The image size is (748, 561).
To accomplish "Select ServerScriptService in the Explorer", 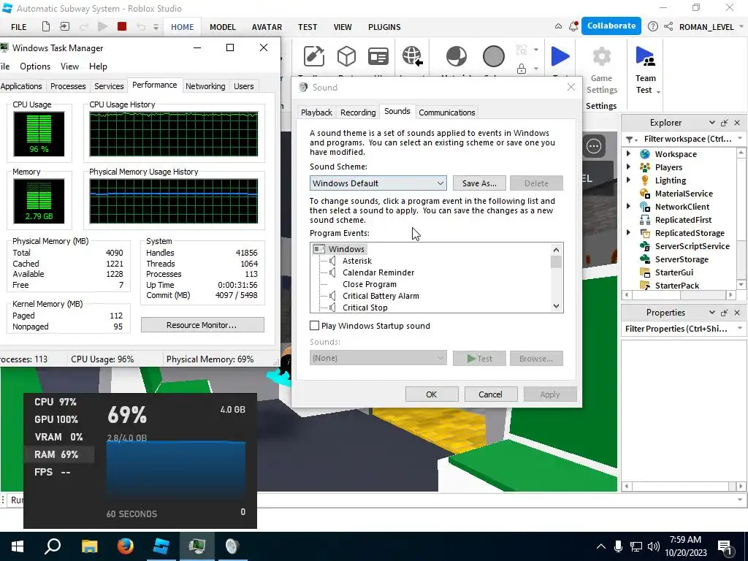I will tap(692, 246).
